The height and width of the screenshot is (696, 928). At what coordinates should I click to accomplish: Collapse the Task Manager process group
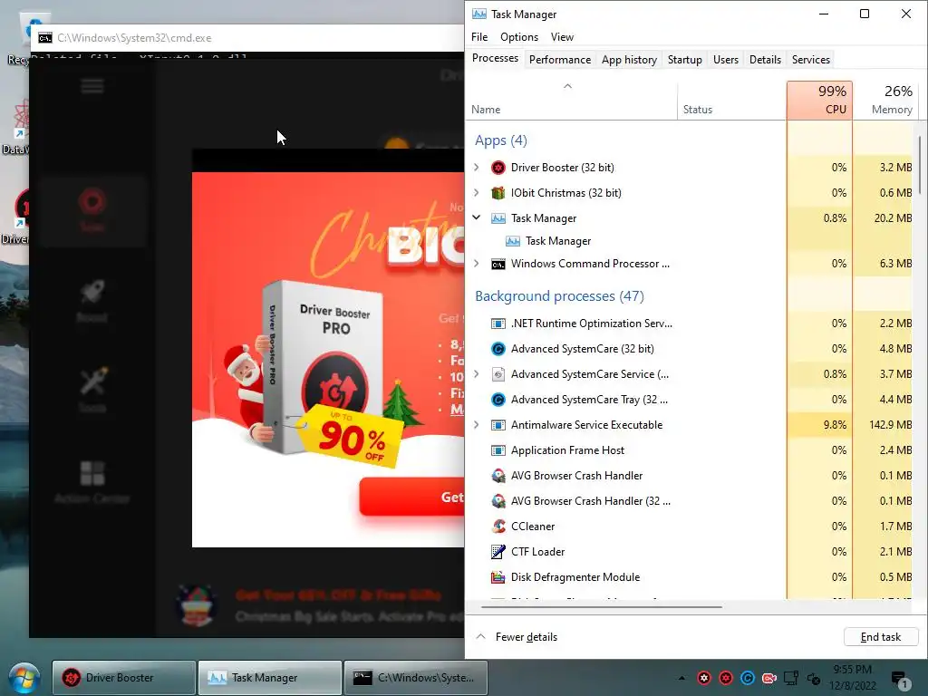tap(477, 217)
